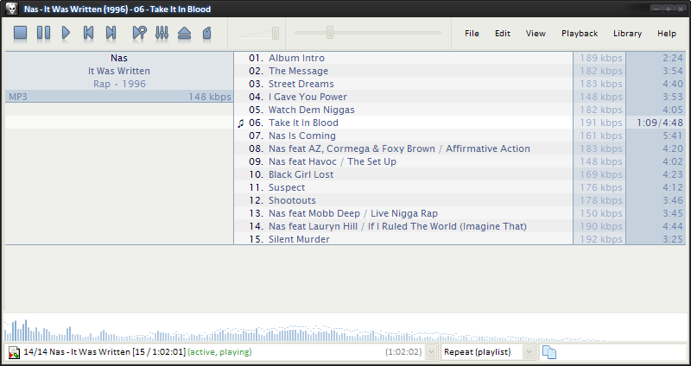
Task: Click the Rap · 1996 genre line
Action: (119, 84)
